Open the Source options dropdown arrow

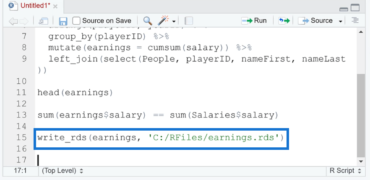(x=340, y=21)
